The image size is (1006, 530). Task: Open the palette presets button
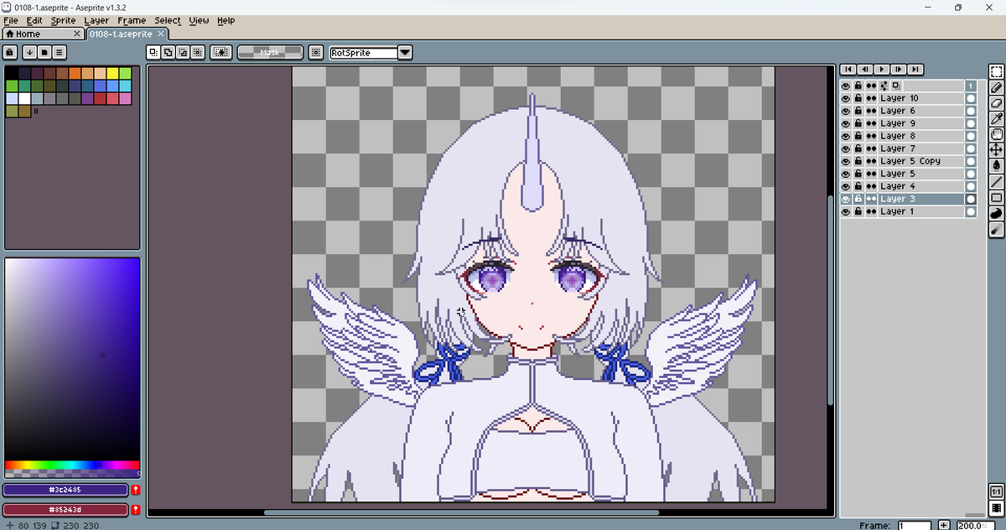(44, 52)
